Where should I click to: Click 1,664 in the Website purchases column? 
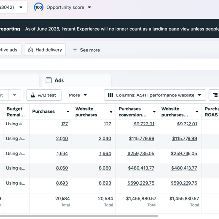click(105, 154)
